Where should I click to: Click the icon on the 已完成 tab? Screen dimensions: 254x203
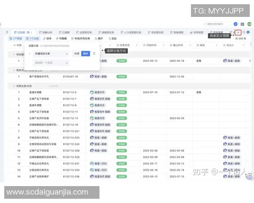click(x=28, y=33)
